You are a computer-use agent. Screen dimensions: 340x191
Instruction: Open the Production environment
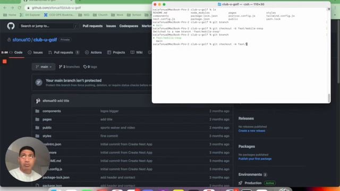pos(253,183)
